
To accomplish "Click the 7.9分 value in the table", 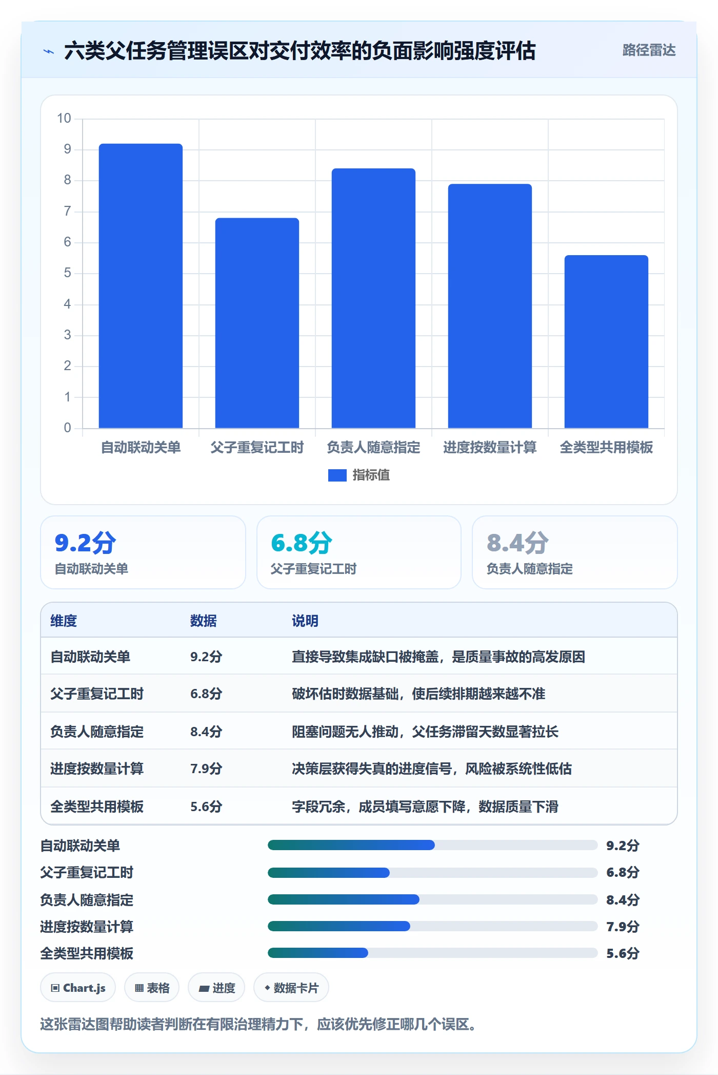I will (x=206, y=769).
